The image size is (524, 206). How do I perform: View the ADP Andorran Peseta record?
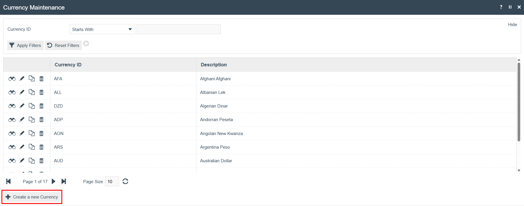[x=12, y=120]
